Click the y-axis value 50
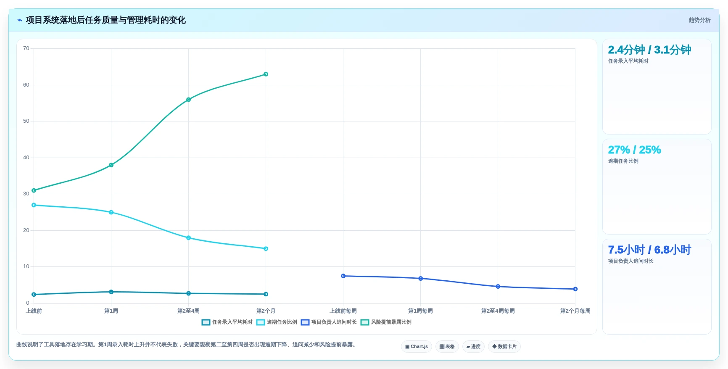 coord(26,121)
